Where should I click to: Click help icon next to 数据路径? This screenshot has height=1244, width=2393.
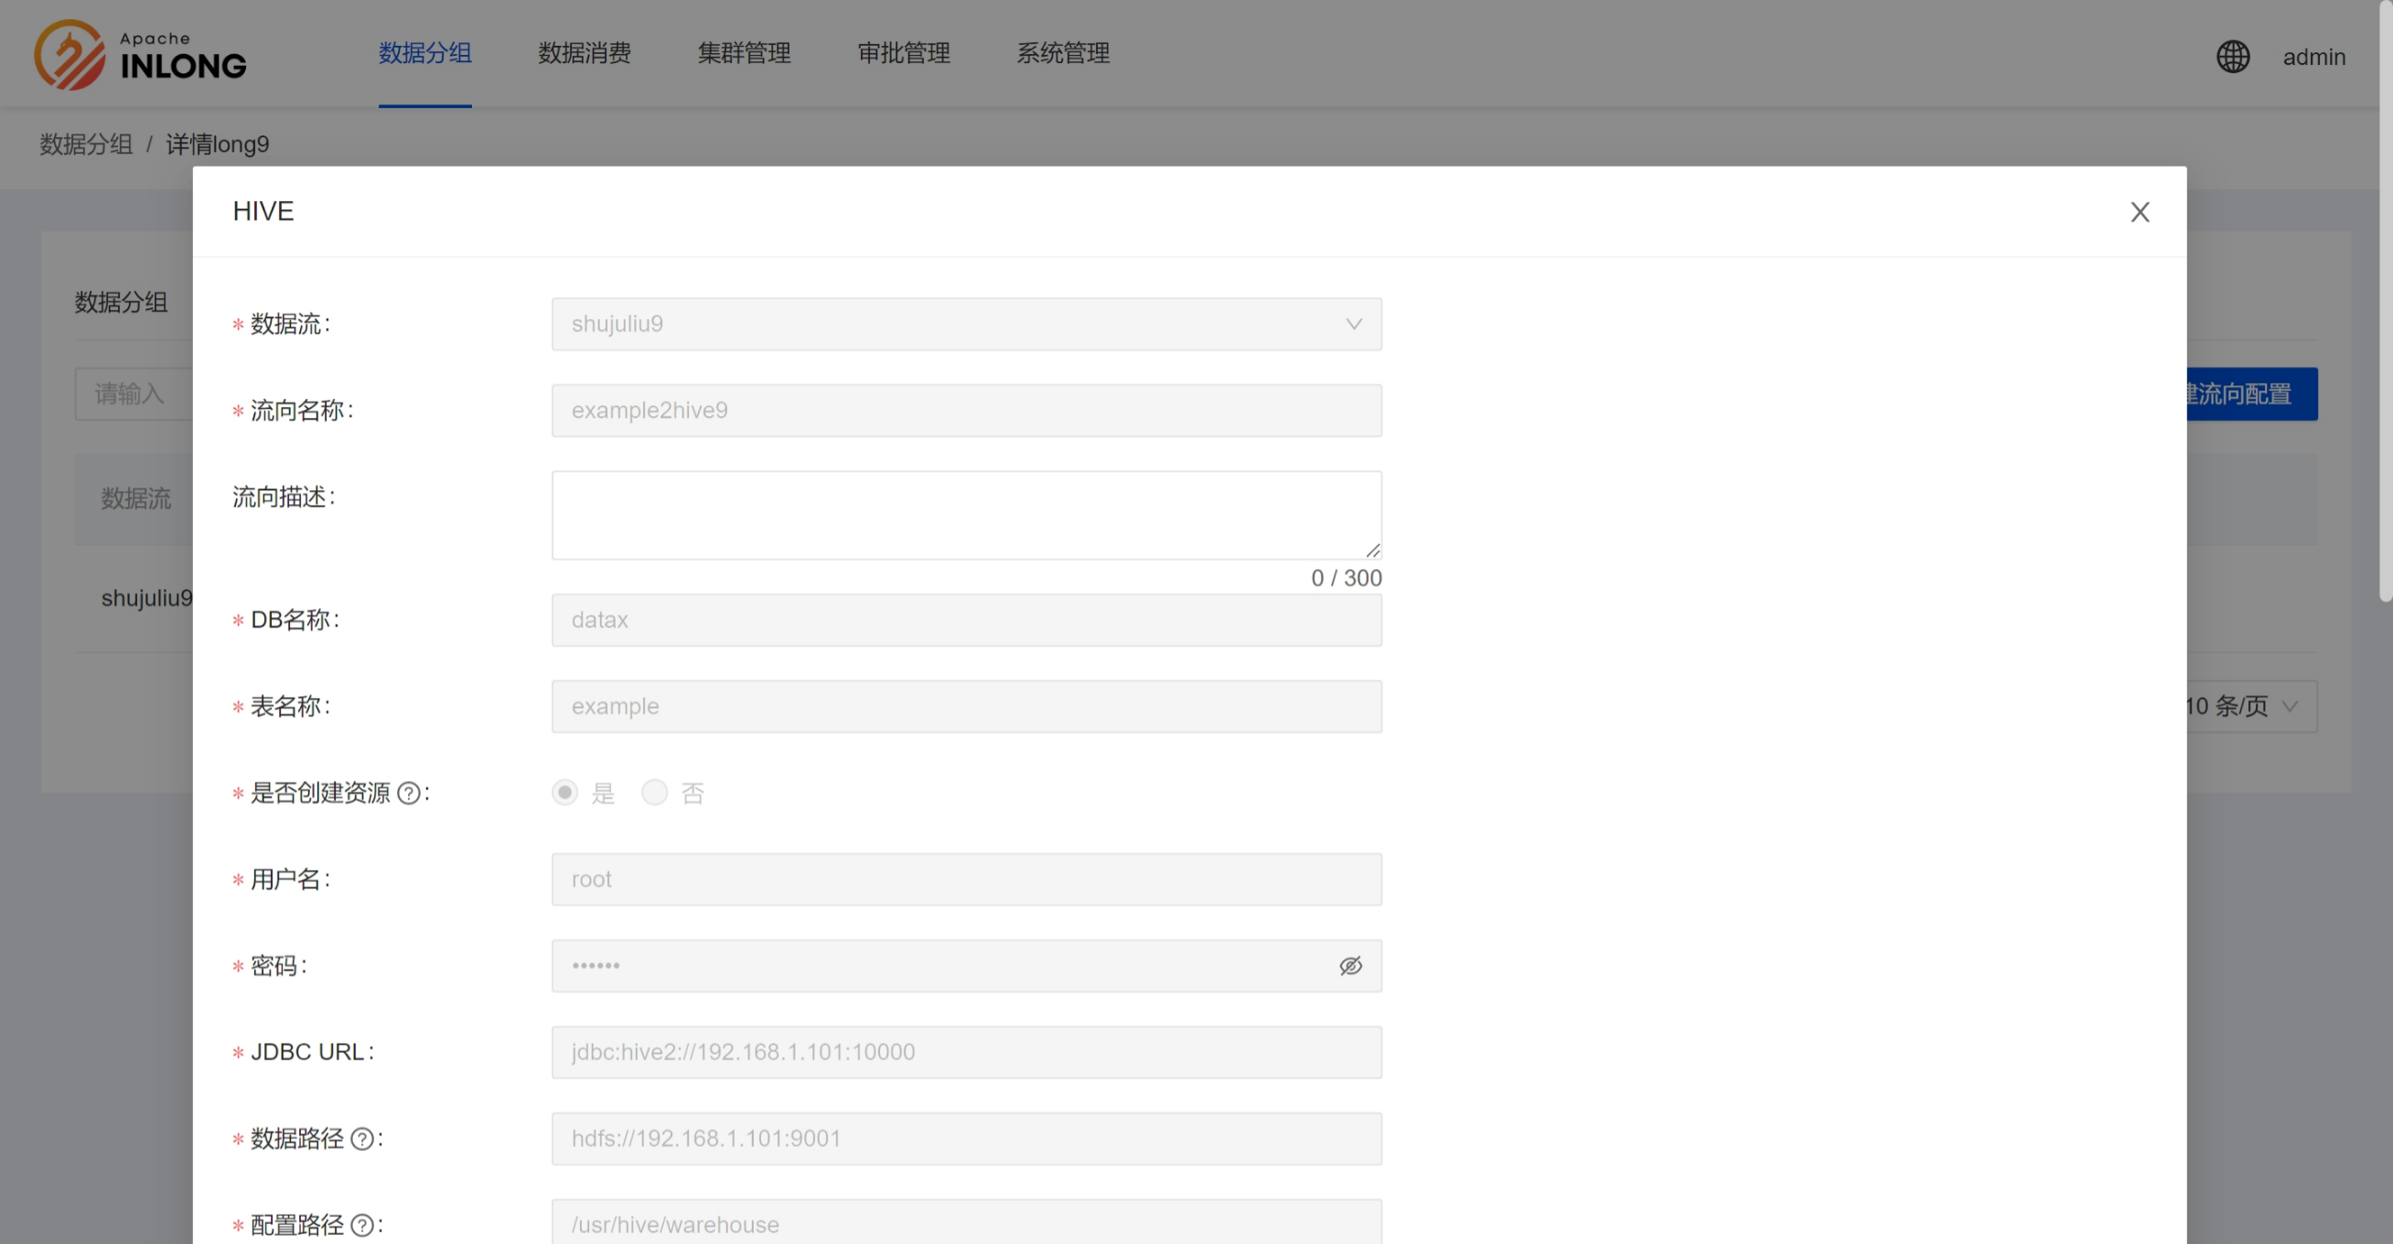[x=362, y=1138]
